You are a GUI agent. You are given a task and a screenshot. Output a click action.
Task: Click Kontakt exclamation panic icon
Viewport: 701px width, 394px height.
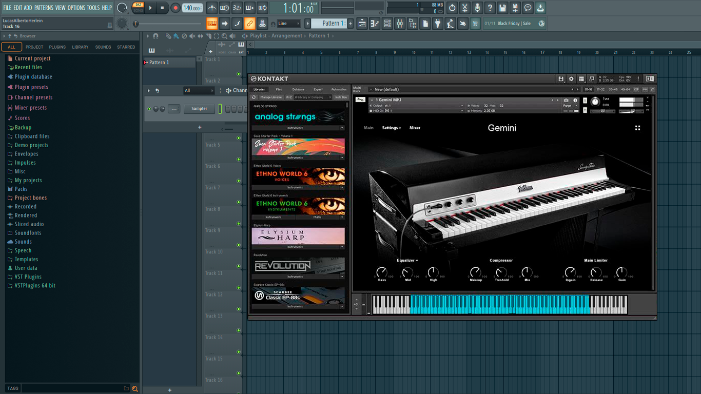[638, 78]
